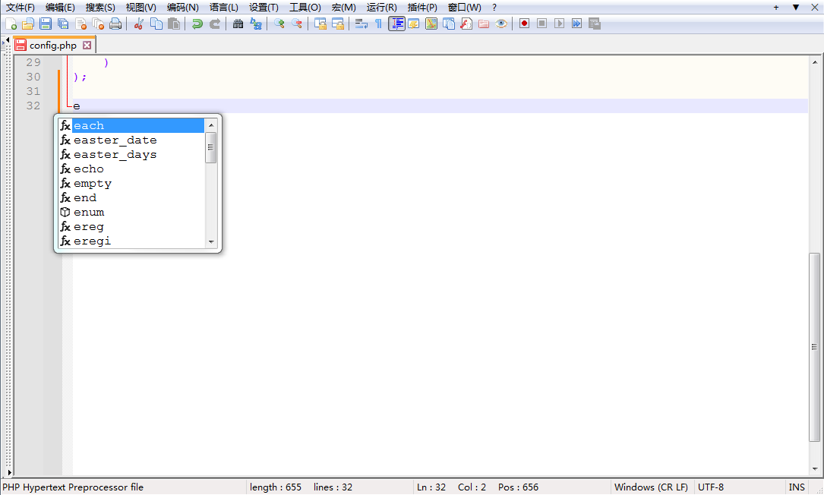Click the New file toolbar icon

point(11,24)
